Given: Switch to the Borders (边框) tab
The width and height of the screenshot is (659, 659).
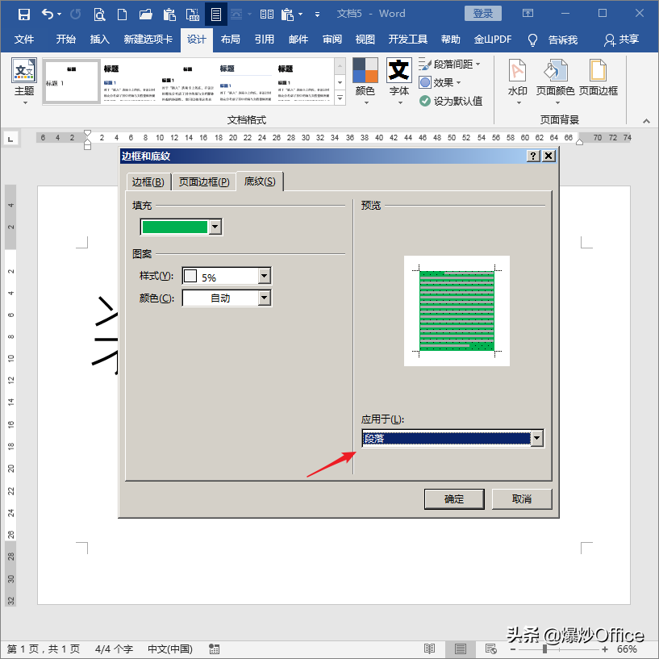Looking at the screenshot, I should (x=148, y=181).
